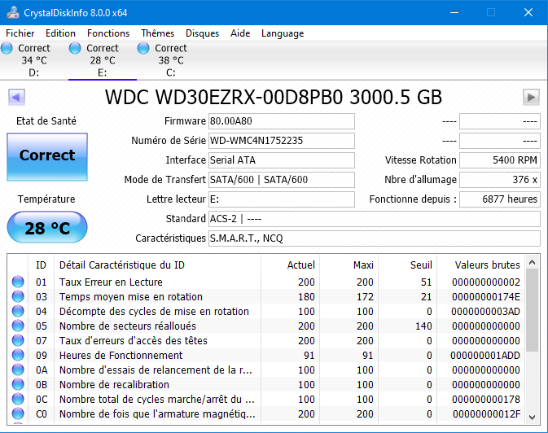Viewport: 548px width, 433px height.
Task: Click the power-on count 376 x field
Action: pos(500,180)
